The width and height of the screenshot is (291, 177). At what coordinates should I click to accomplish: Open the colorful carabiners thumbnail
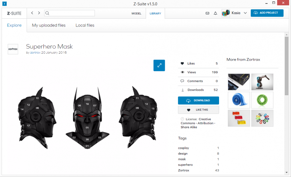click(262, 118)
